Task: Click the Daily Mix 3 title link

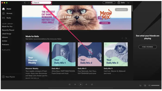Action: coord(108,68)
